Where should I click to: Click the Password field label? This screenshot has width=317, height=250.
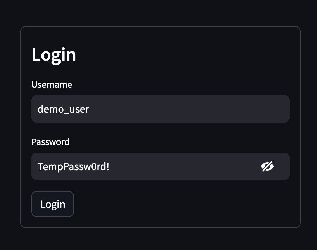[x=50, y=142]
